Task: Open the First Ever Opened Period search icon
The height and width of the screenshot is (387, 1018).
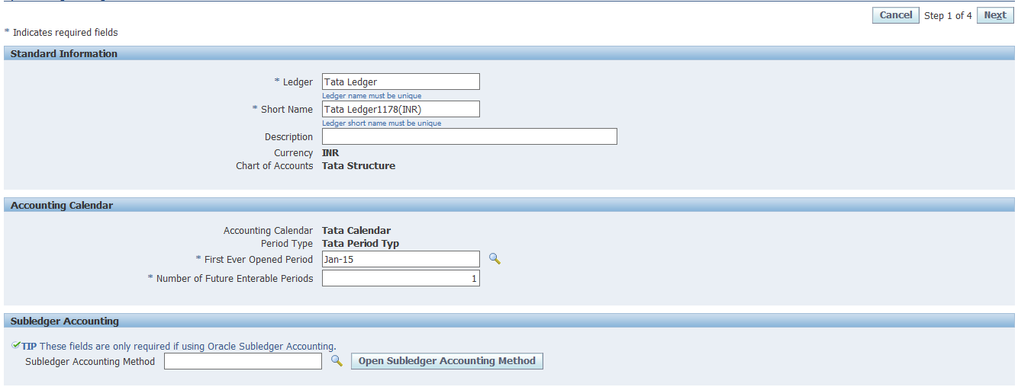Action: (495, 259)
